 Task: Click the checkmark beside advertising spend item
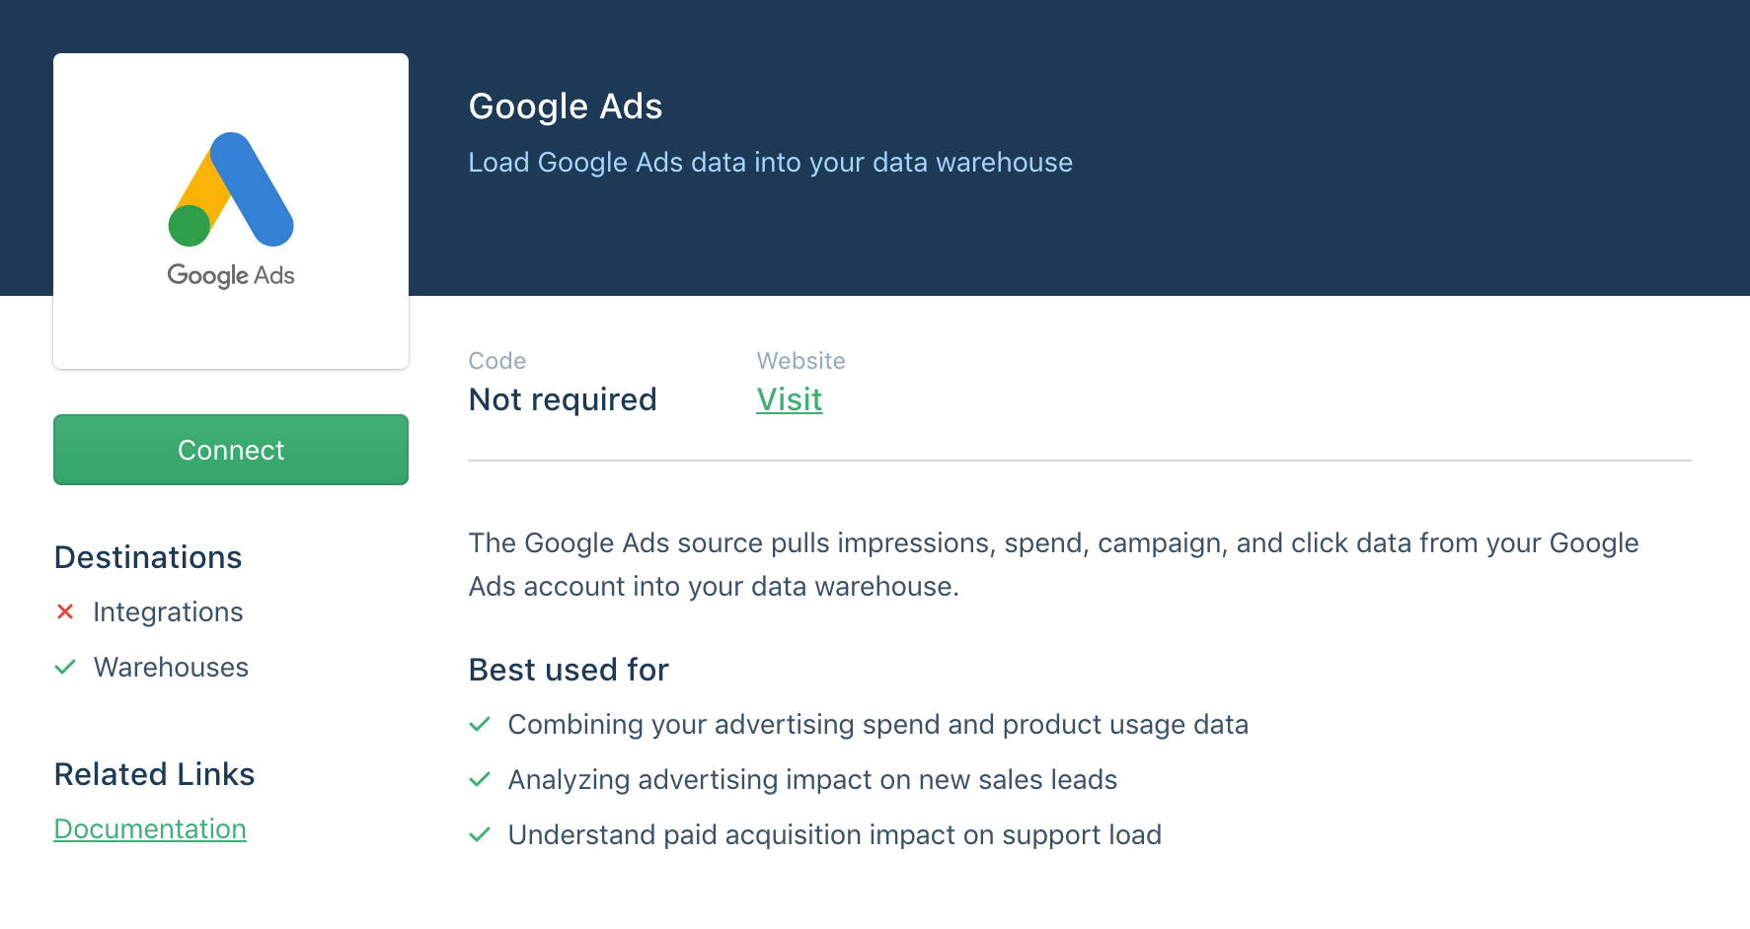[480, 724]
